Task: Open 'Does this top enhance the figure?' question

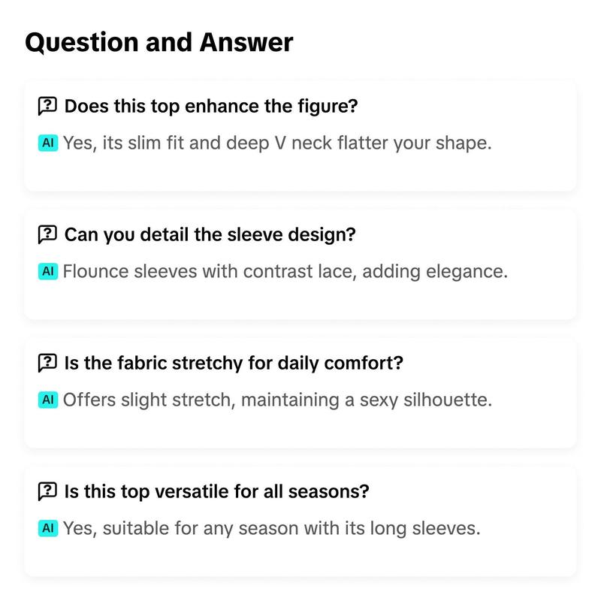Action: coord(211,106)
